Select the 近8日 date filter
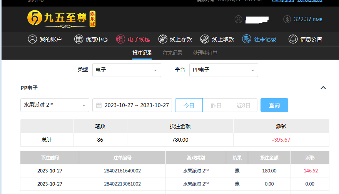The height and width of the screenshot is (194, 339). point(244,105)
